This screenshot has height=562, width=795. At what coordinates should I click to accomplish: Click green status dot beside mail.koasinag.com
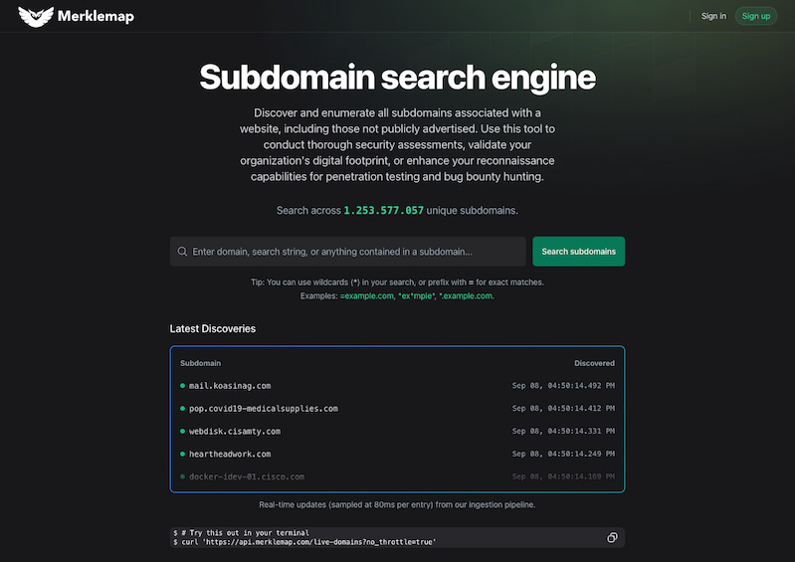click(182, 386)
